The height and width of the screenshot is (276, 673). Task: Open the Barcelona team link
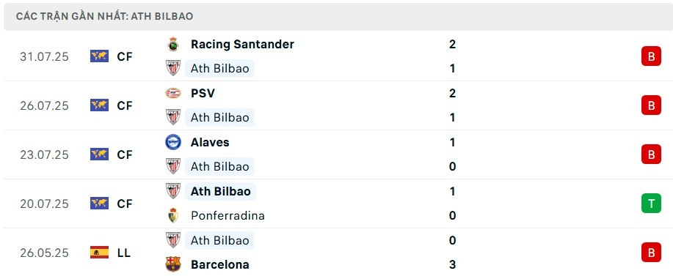click(219, 264)
